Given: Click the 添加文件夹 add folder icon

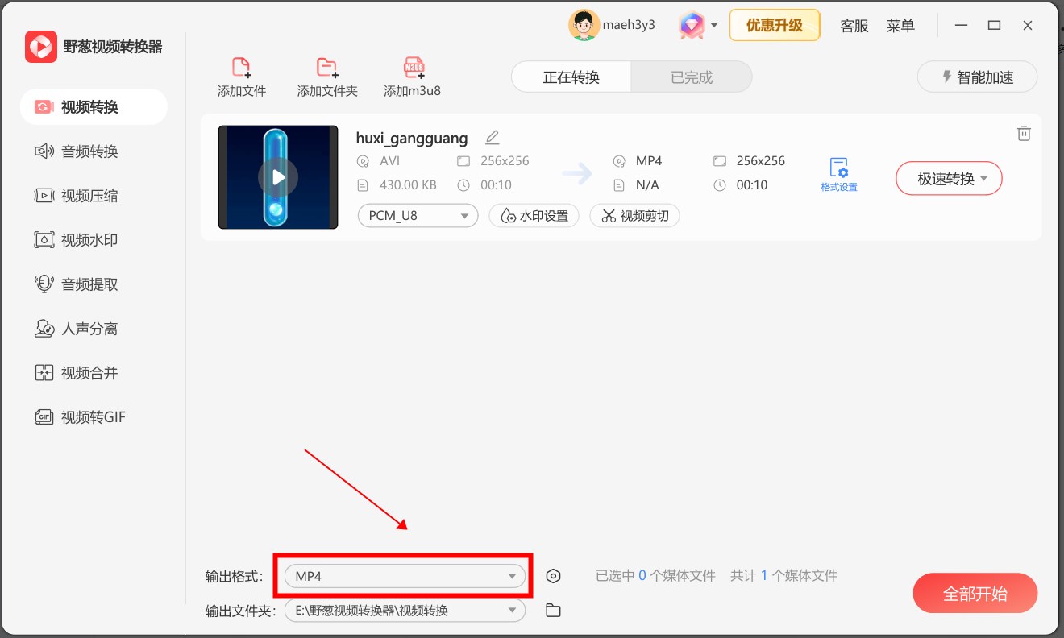Looking at the screenshot, I should pyautogui.click(x=326, y=68).
